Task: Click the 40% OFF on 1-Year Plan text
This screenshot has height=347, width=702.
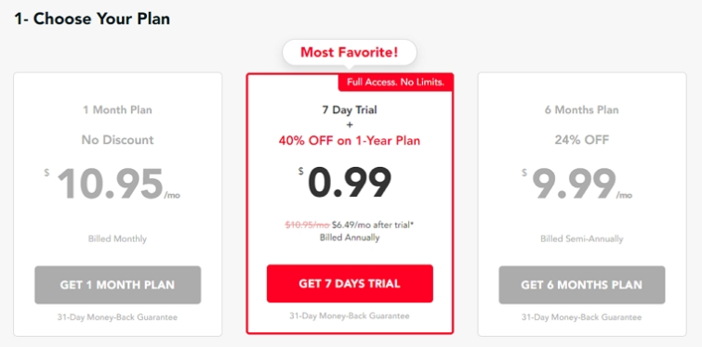Action: (x=350, y=141)
